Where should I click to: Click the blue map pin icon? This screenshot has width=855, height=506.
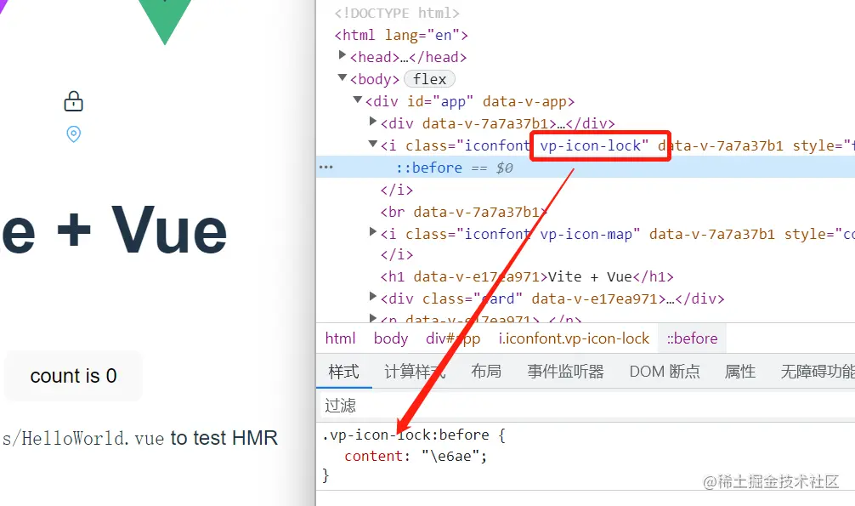(74, 134)
